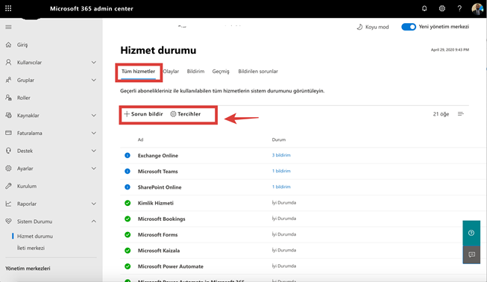
Task: Open the Tercihler button
Action: (x=186, y=114)
